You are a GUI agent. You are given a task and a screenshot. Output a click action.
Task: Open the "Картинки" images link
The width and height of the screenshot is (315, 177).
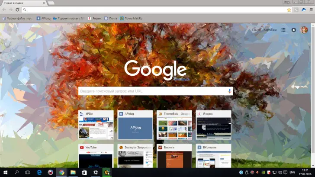(x=270, y=30)
